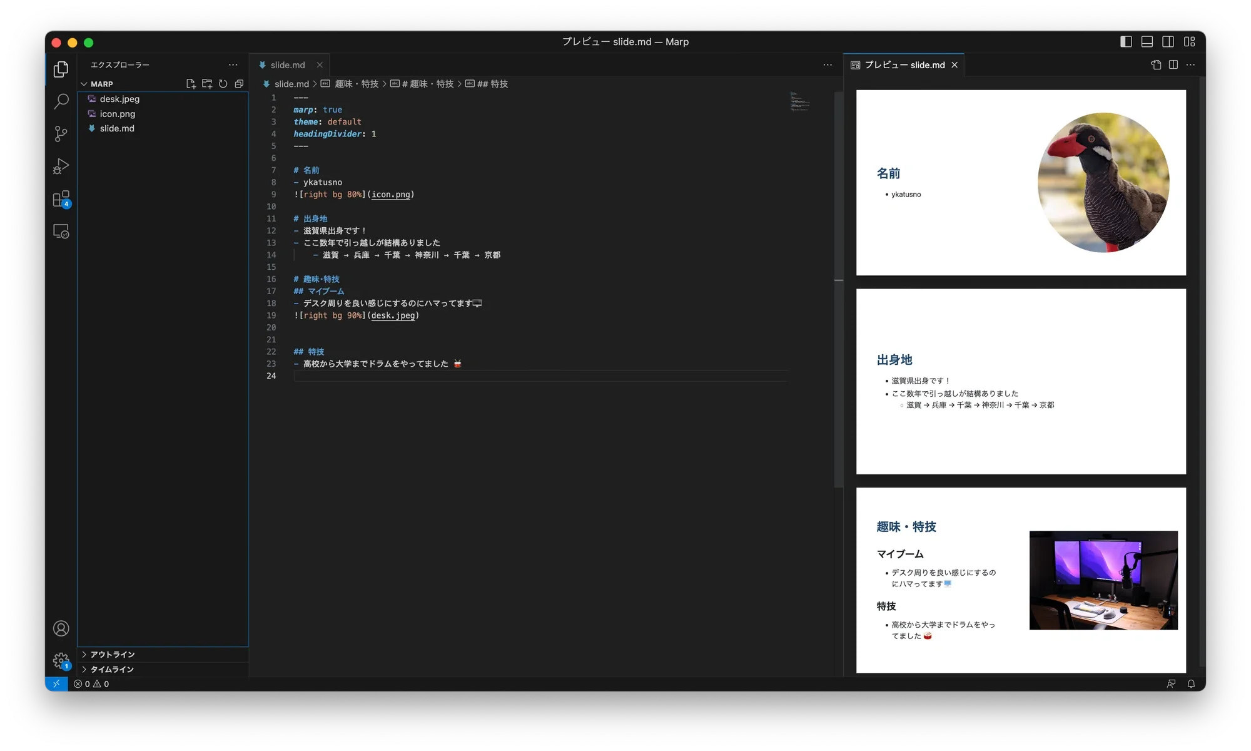Click the Refresh Explorer icon
Viewport: 1251px width, 751px height.
click(x=223, y=84)
